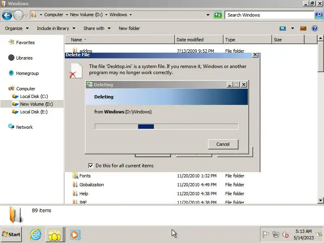
Task: Minimize the Deleting dialog
Action: [x=229, y=85]
